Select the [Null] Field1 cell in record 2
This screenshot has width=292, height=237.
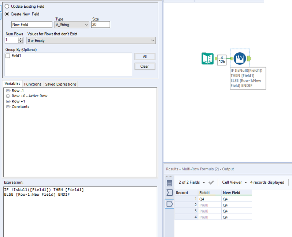pyautogui.click(x=210, y=205)
